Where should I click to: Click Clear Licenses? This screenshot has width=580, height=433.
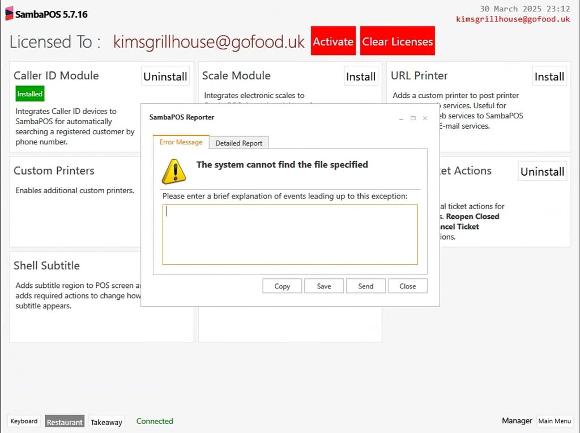click(x=397, y=40)
